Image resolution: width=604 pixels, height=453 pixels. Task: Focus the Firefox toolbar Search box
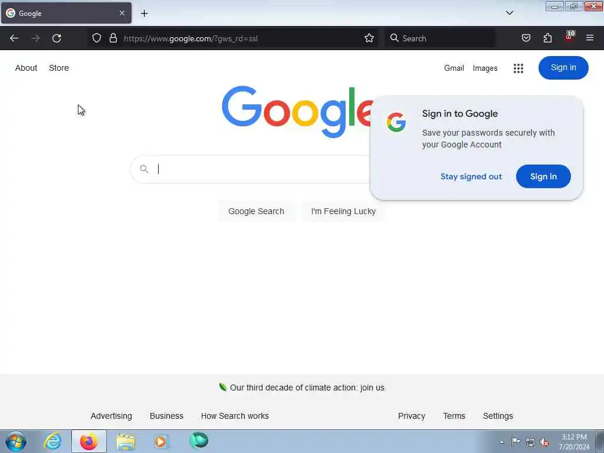click(x=440, y=38)
